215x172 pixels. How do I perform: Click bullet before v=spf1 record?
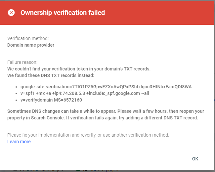click(x=17, y=94)
